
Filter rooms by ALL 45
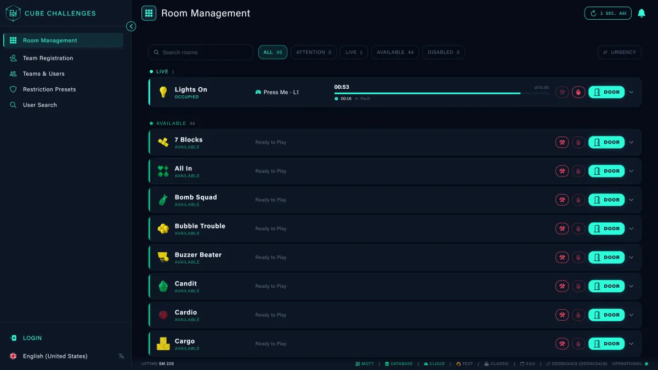tap(273, 52)
